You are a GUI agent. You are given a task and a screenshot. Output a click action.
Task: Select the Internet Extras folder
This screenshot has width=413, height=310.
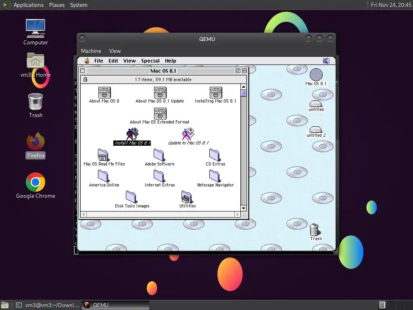(x=159, y=176)
